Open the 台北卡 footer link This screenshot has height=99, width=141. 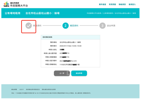[21, 89]
